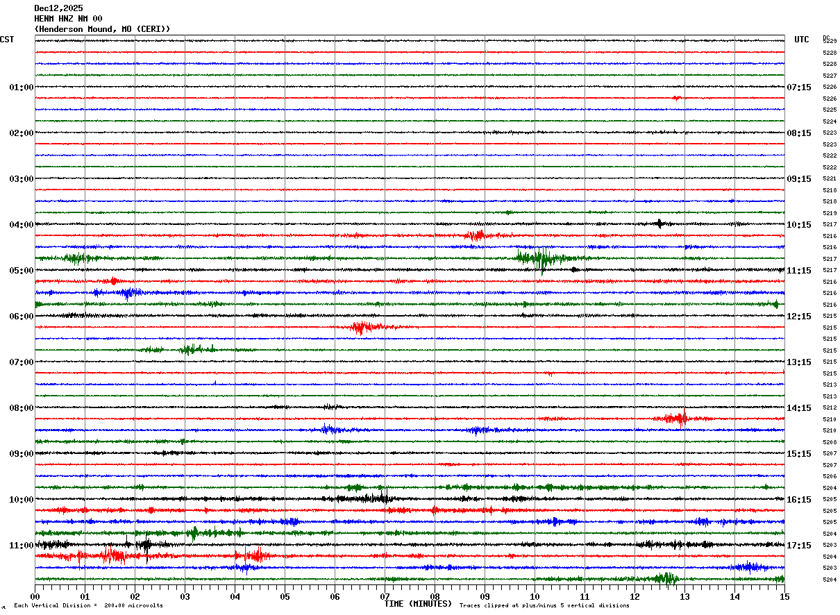Click the Dec12,2025 date header

coord(58,8)
